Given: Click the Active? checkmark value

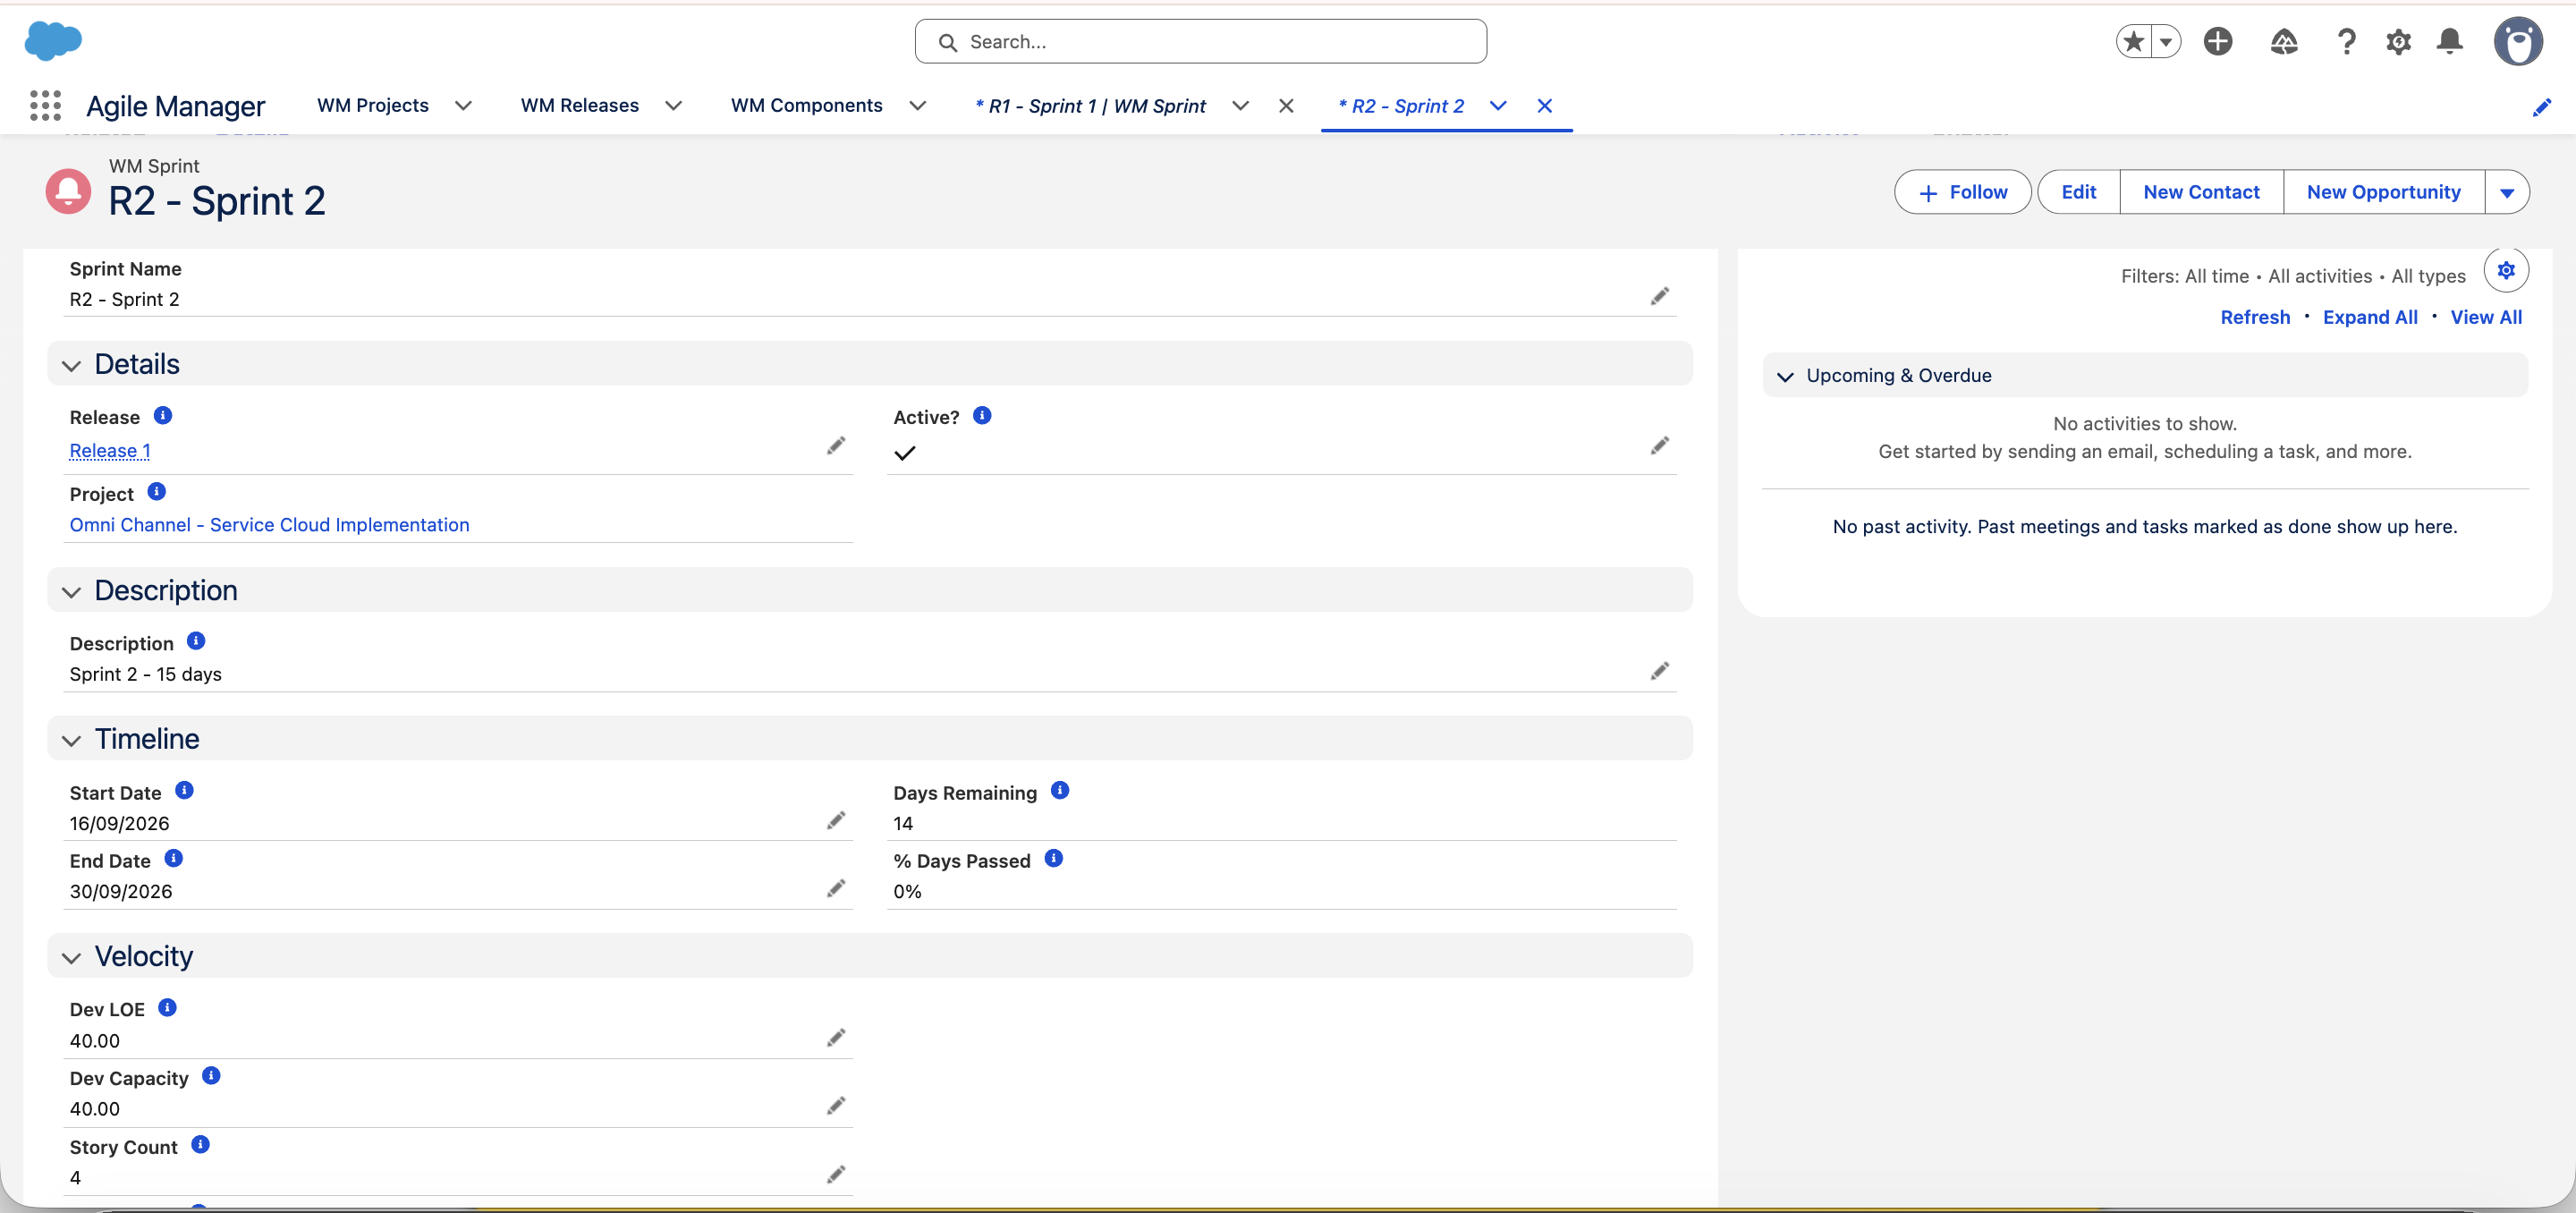Looking at the screenshot, I should point(905,453).
